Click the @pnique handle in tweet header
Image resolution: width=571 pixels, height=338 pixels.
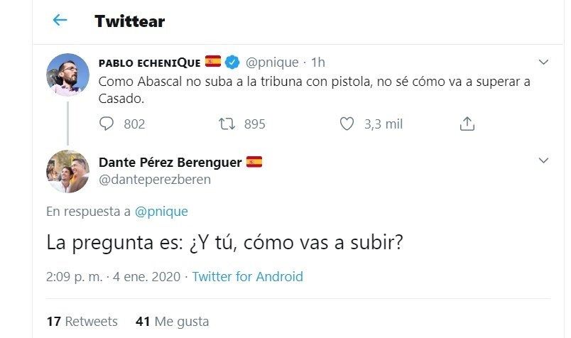271,62
